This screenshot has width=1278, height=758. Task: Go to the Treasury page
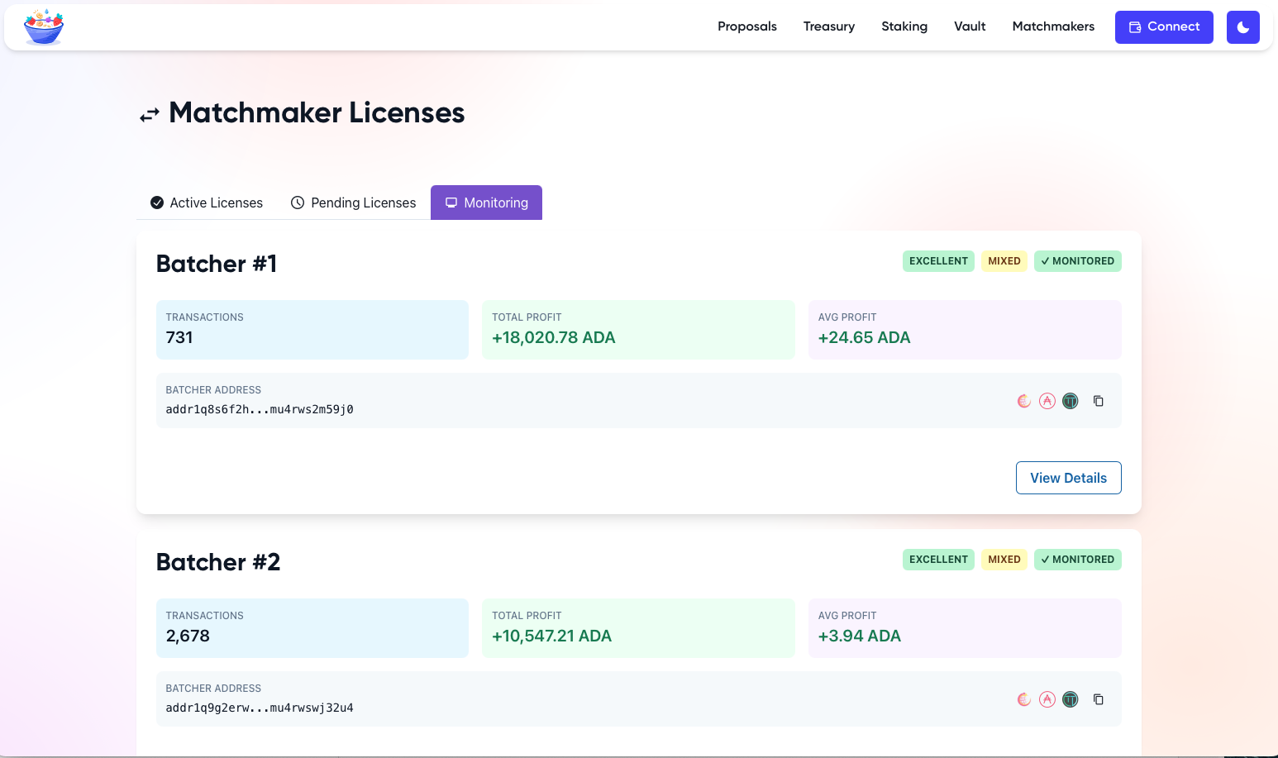(x=828, y=26)
